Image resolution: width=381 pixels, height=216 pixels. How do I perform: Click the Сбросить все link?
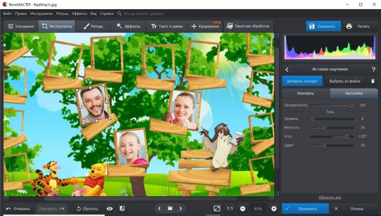(x=330, y=197)
